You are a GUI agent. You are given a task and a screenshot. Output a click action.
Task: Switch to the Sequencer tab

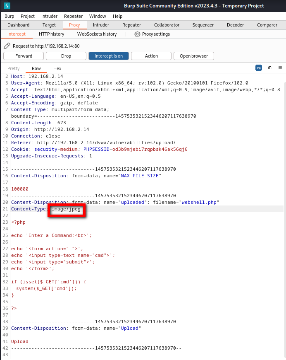click(203, 25)
